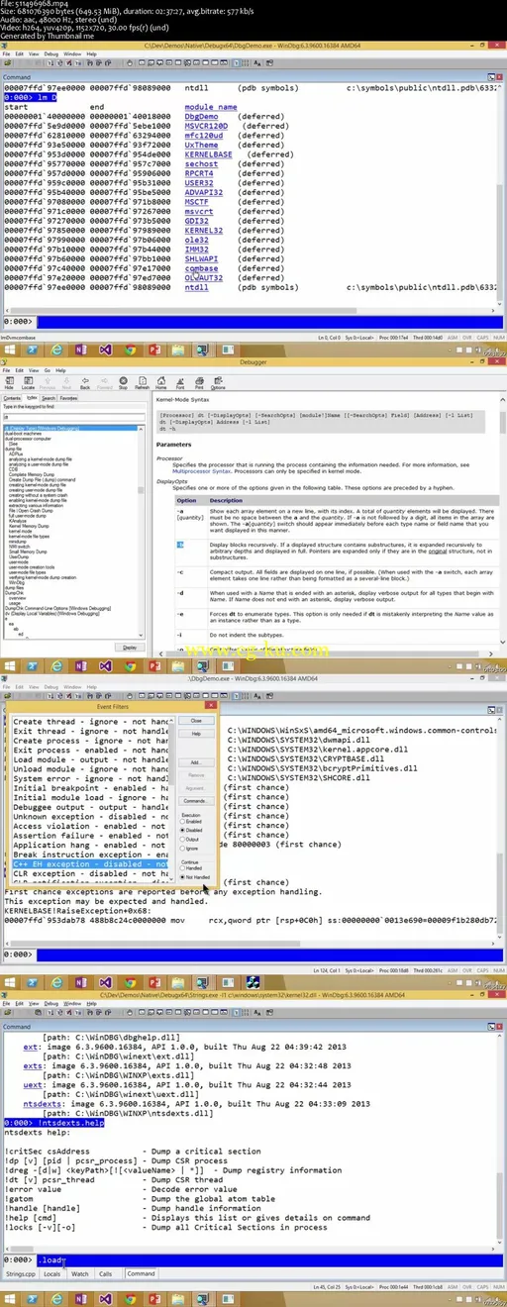The height and width of the screenshot is (1307, 507).
Task: Click Font icon in Debugger help toolbar
Action: pyautogui.click(x=180, y=382)
